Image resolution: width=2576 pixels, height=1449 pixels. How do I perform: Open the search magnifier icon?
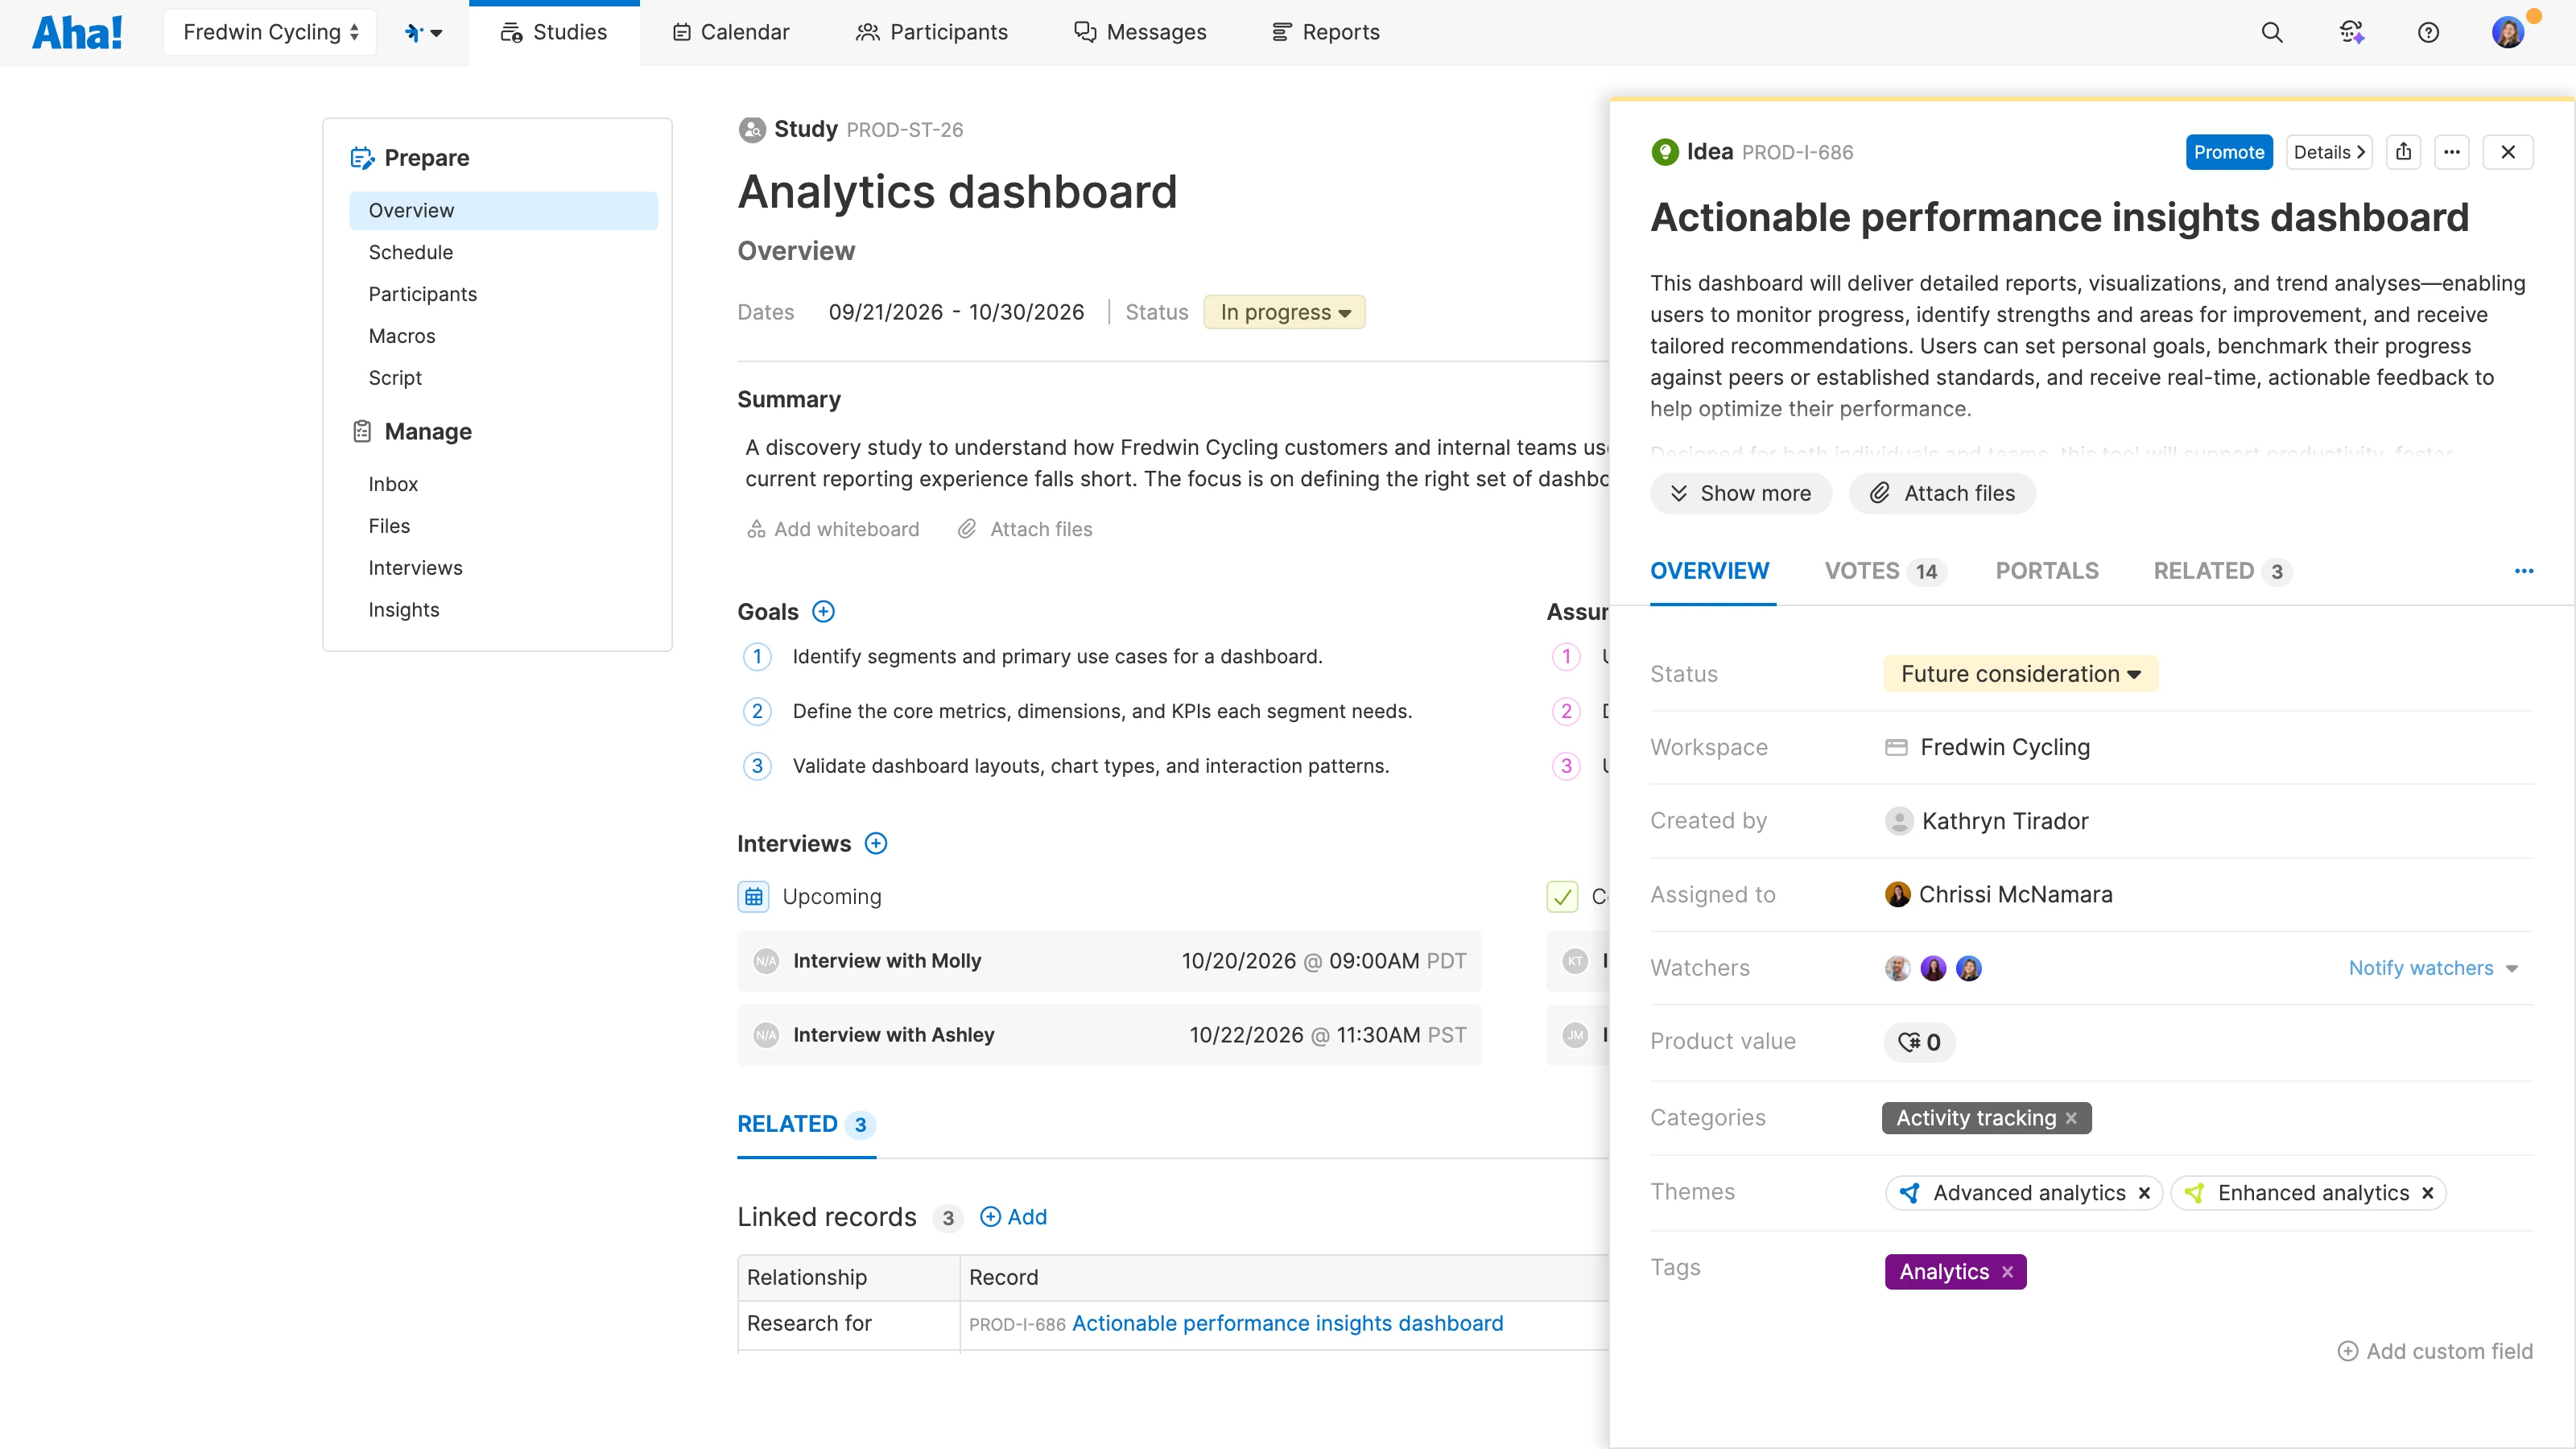click(2272, 32)
